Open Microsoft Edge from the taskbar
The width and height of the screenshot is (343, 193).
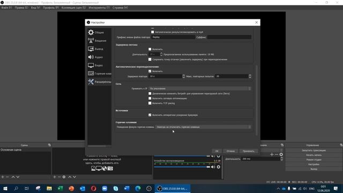(138, 188)
